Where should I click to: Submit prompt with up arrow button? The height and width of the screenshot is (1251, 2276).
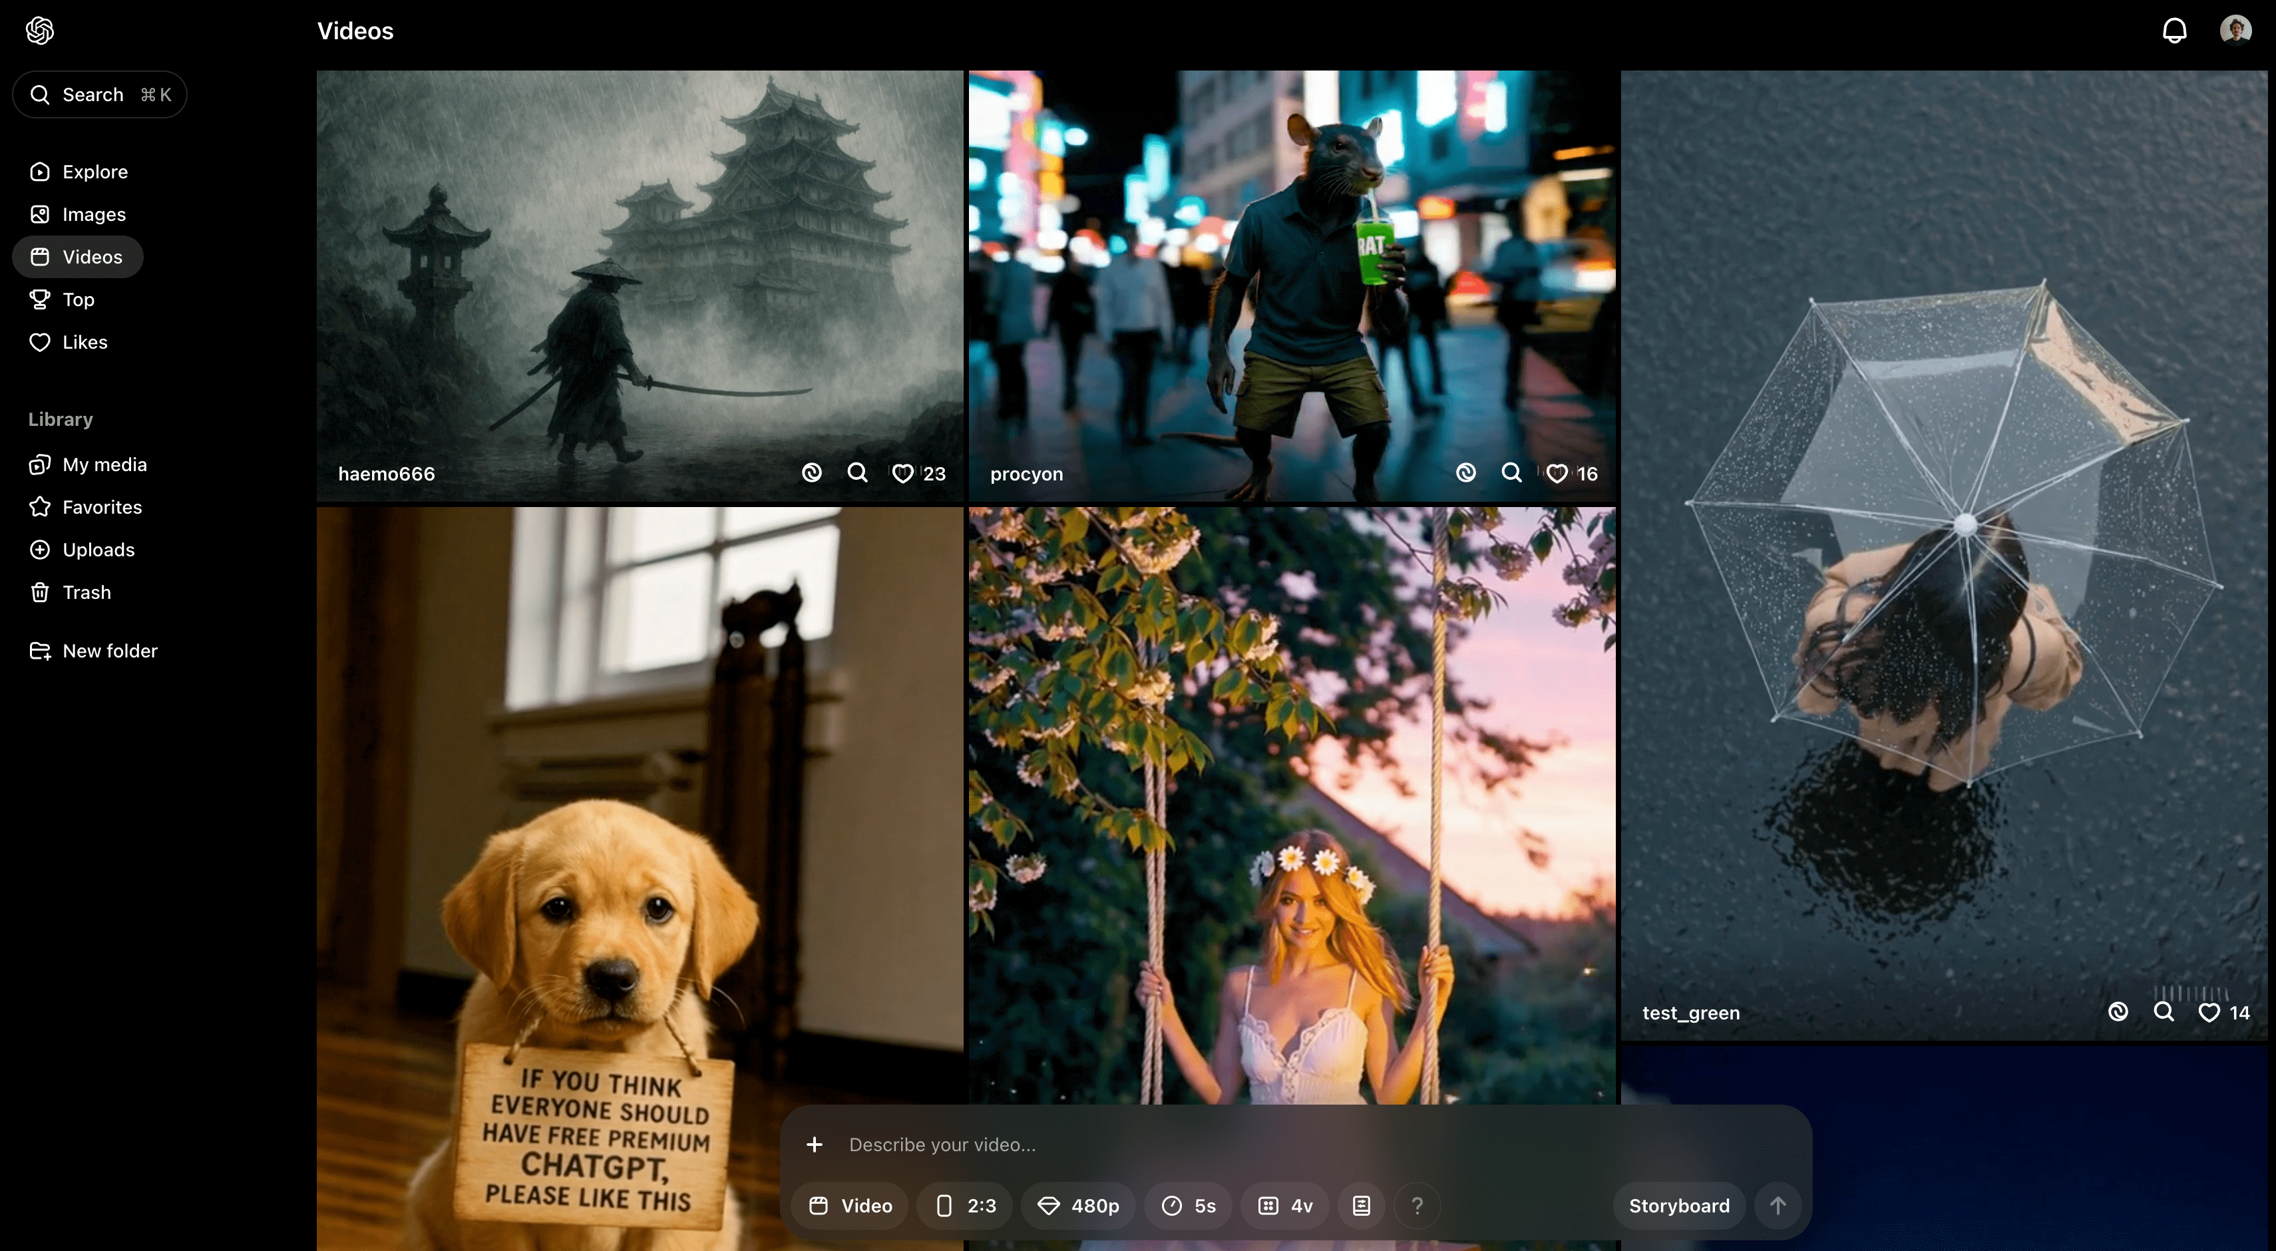coord(1778,1206)
